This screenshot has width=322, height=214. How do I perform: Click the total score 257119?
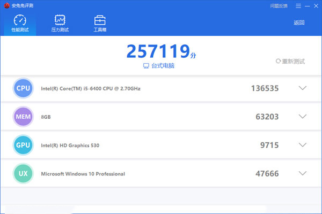coord(158,51)
